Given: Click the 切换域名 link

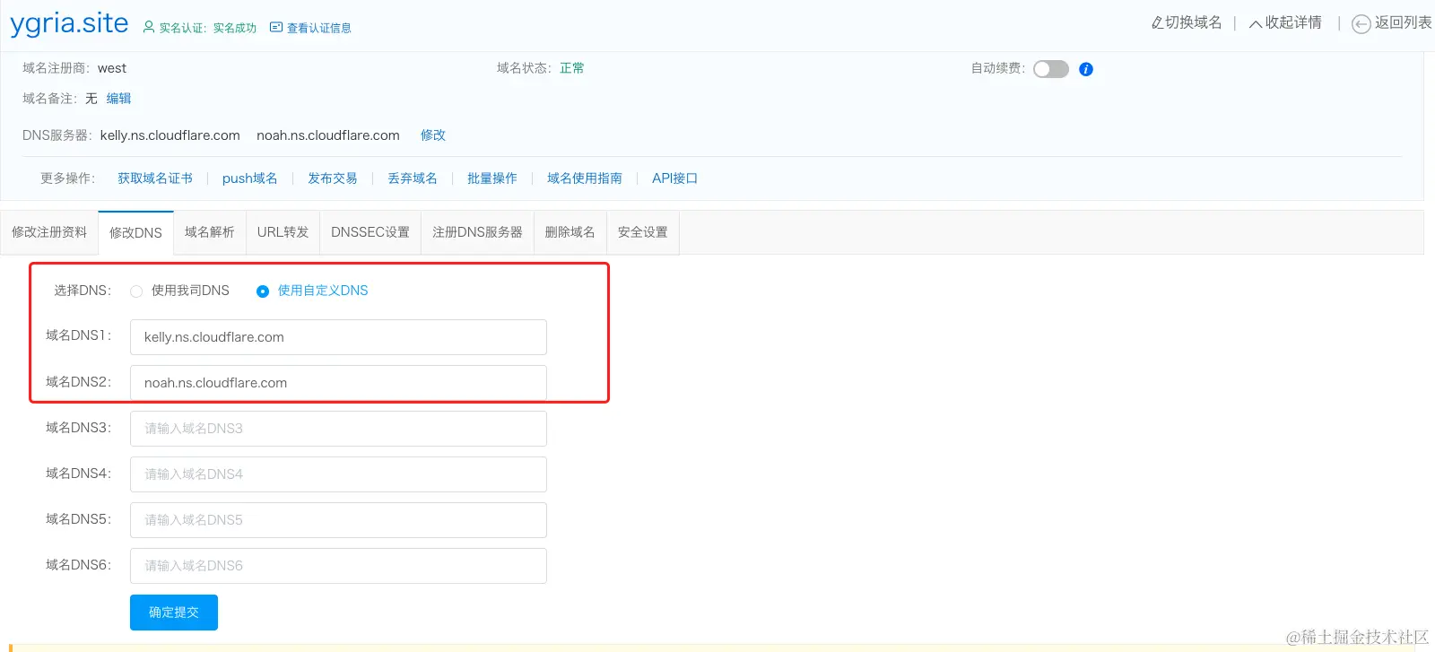Looking at the screenshot, I should pyautogui.click(x=1193, y=22).
